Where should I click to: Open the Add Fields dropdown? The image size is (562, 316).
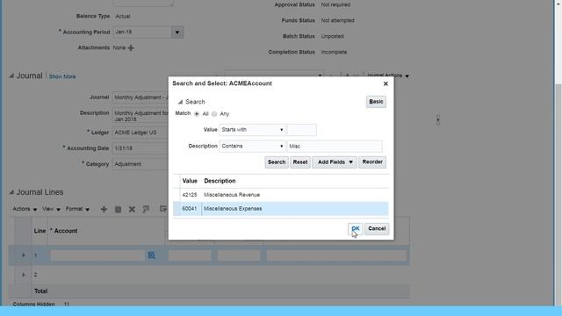[335, 162]
